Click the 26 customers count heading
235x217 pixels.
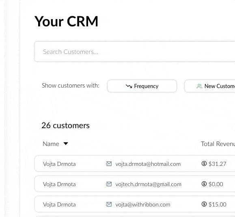[65, 125]
